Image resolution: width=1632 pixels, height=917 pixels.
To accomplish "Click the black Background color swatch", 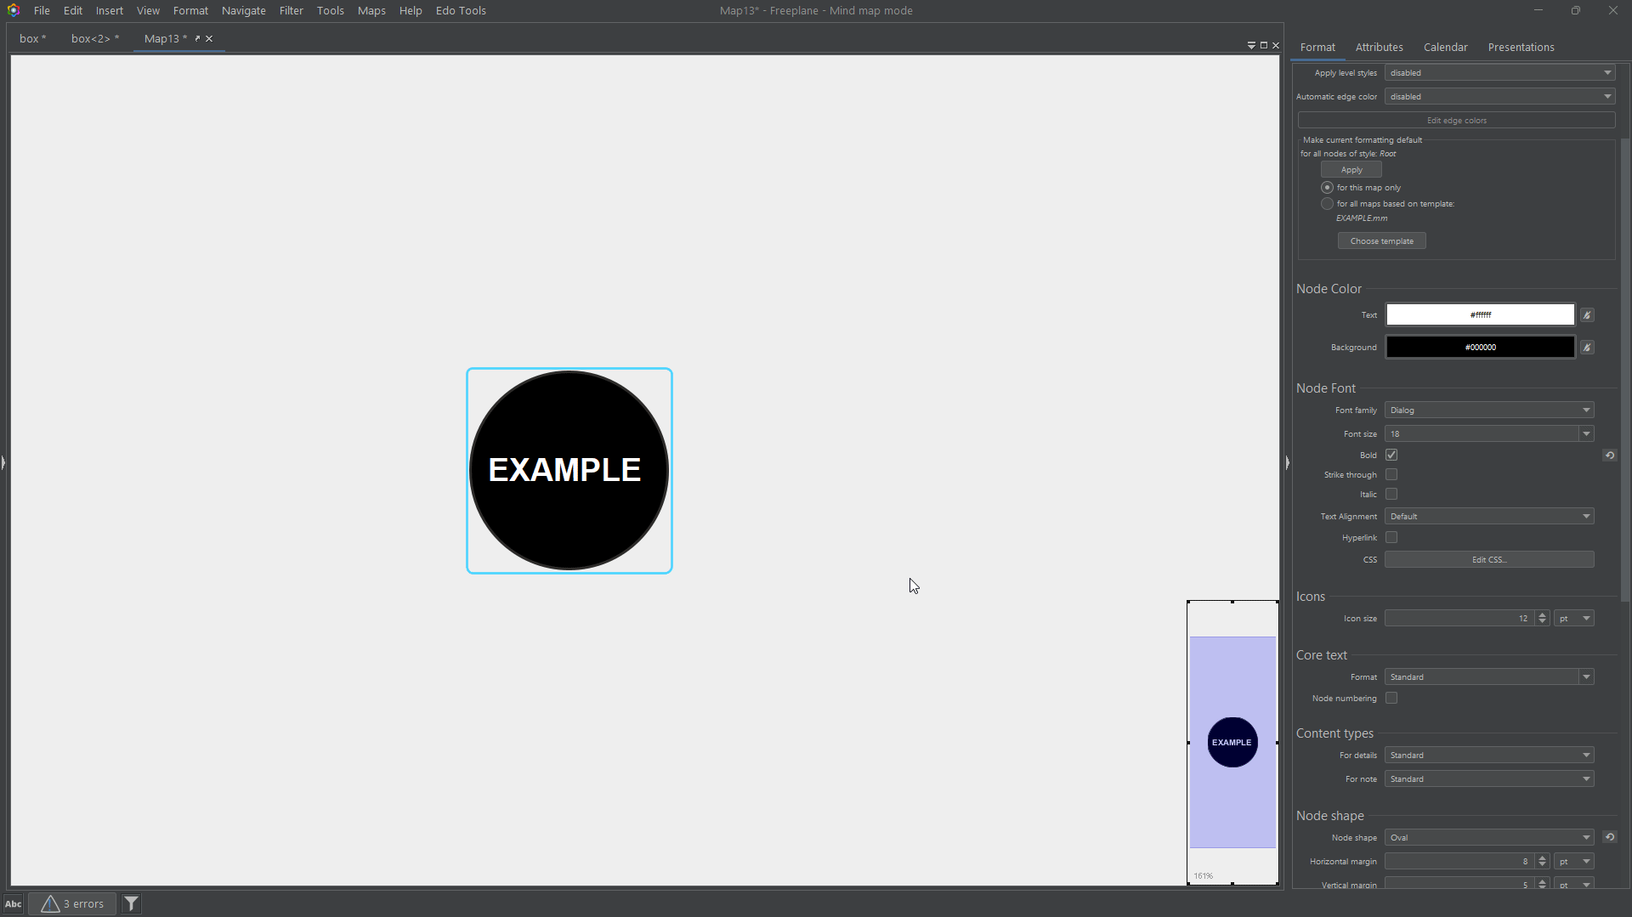I will [x=1479, y=347].
